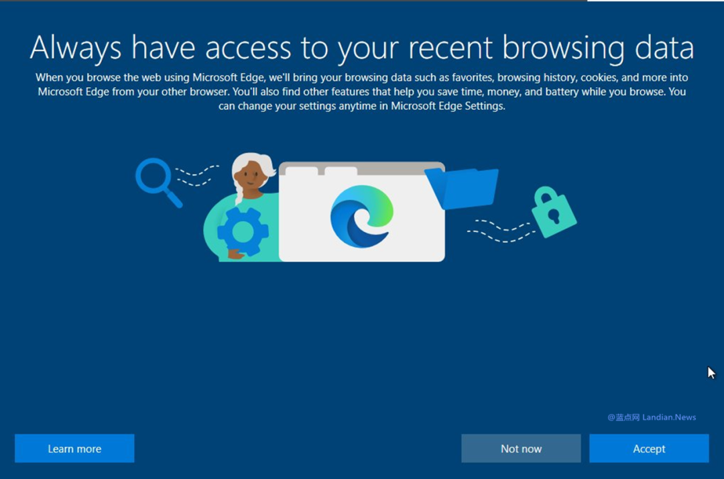This screenshot has height=479, width=724.
Task: Click where the mouse cursor currently rests
Action: click(x=711, y=372)
